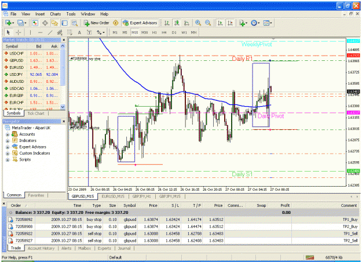Close the Market Watch panel

(x=64, y=40)
